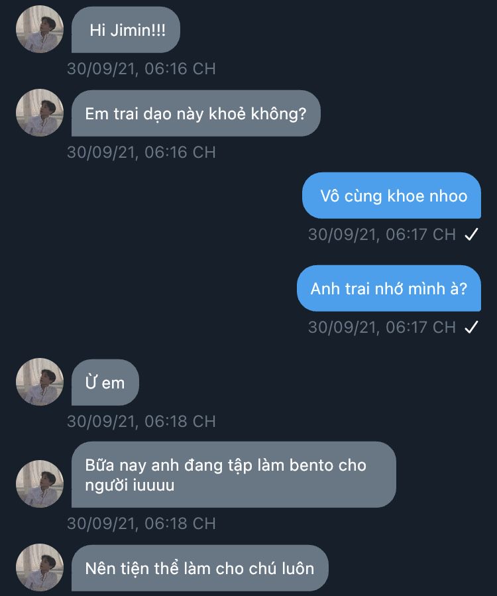Click the avatar next to "Nên tiện thể làm cho chú luôn"

[x=40, y=567]
